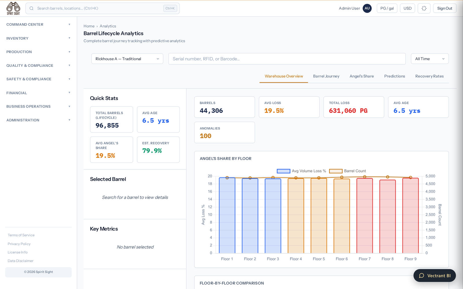Click the Ctrl+K shortcut badge

(170, 8)
